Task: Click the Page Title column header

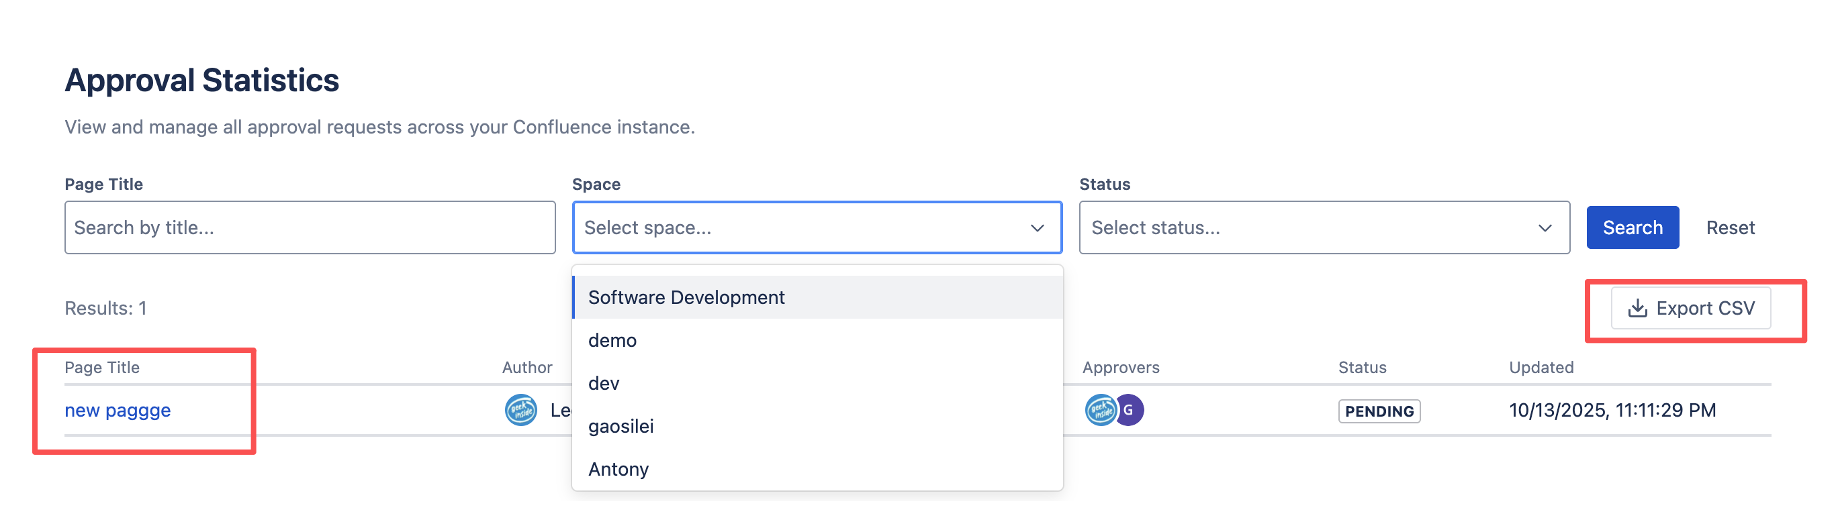Action: click(102, 368)
